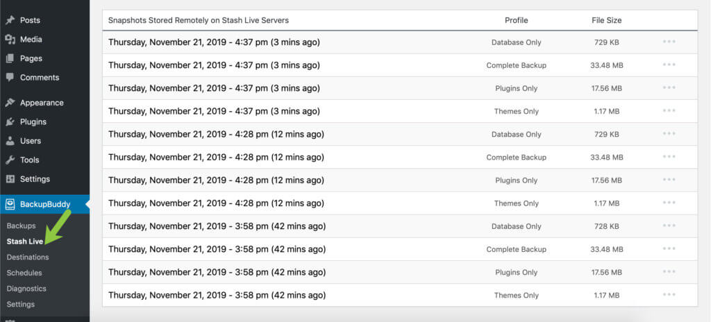Open actions menu for 3:58 pm Complete Backup snapshot
711x322 pixels.
(x=669, y=248)
